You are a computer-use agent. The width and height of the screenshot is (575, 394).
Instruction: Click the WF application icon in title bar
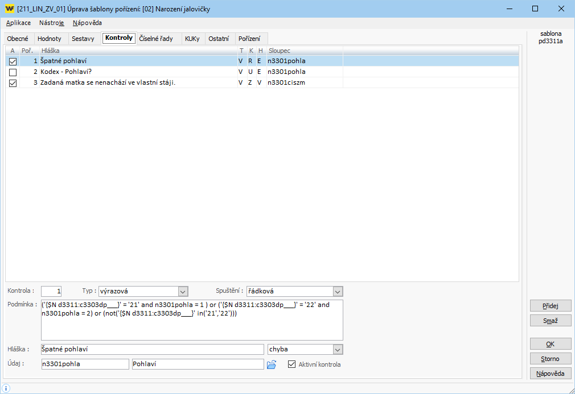[9, 9]
